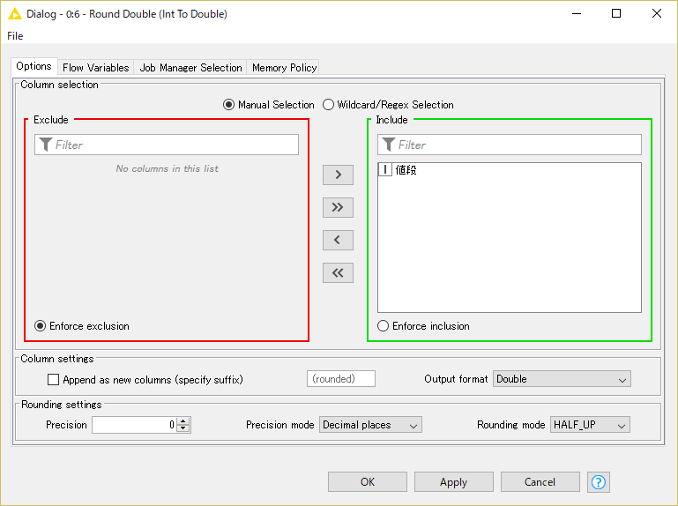Close the Round Double dialog
678x506 pixels.
click(656, 14)
